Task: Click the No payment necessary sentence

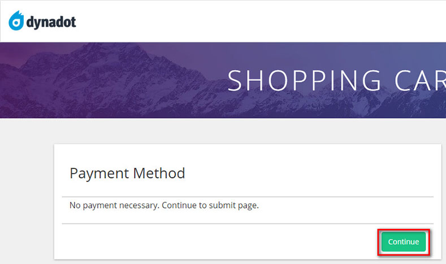Action: coord(164,205)
